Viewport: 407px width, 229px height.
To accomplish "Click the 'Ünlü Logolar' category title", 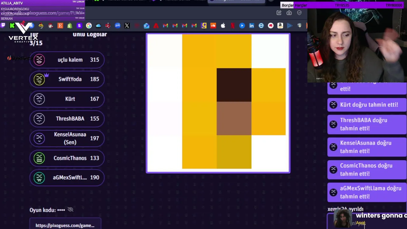I will (x=90, y=34).
